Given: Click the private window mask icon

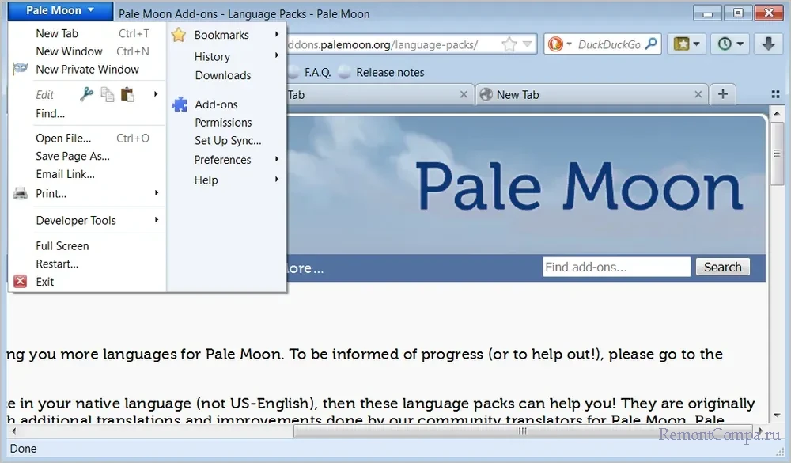Looking at the screenshot, I should pos(21,69).
